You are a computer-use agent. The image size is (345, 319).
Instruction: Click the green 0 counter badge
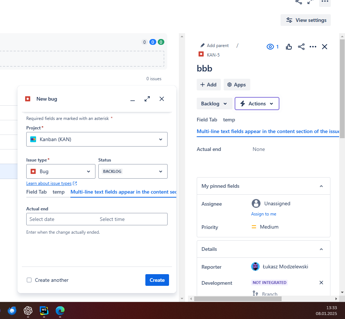(x=161, y=42)
